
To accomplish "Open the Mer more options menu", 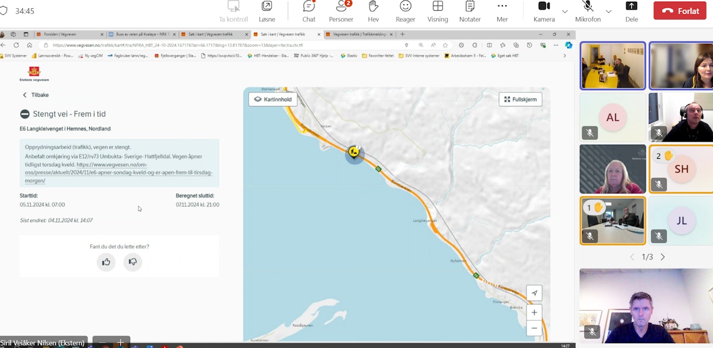I will [x=502, y=11].
